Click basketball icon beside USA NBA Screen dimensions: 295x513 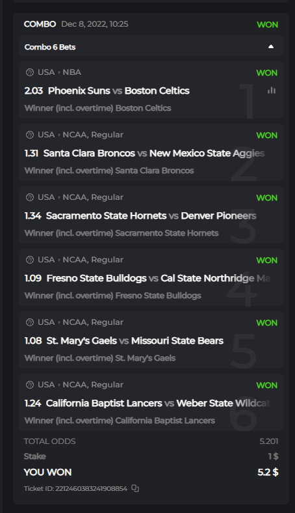tap(30, 72)
